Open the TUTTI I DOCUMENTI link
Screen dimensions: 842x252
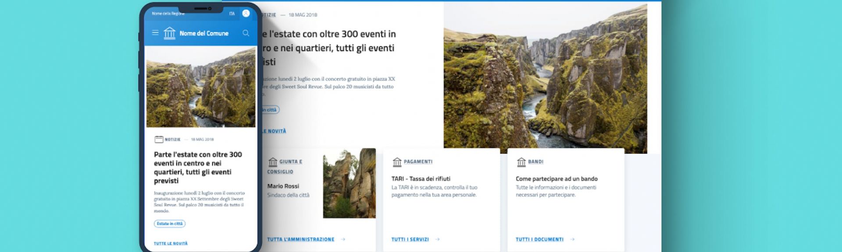pos(539,239)
